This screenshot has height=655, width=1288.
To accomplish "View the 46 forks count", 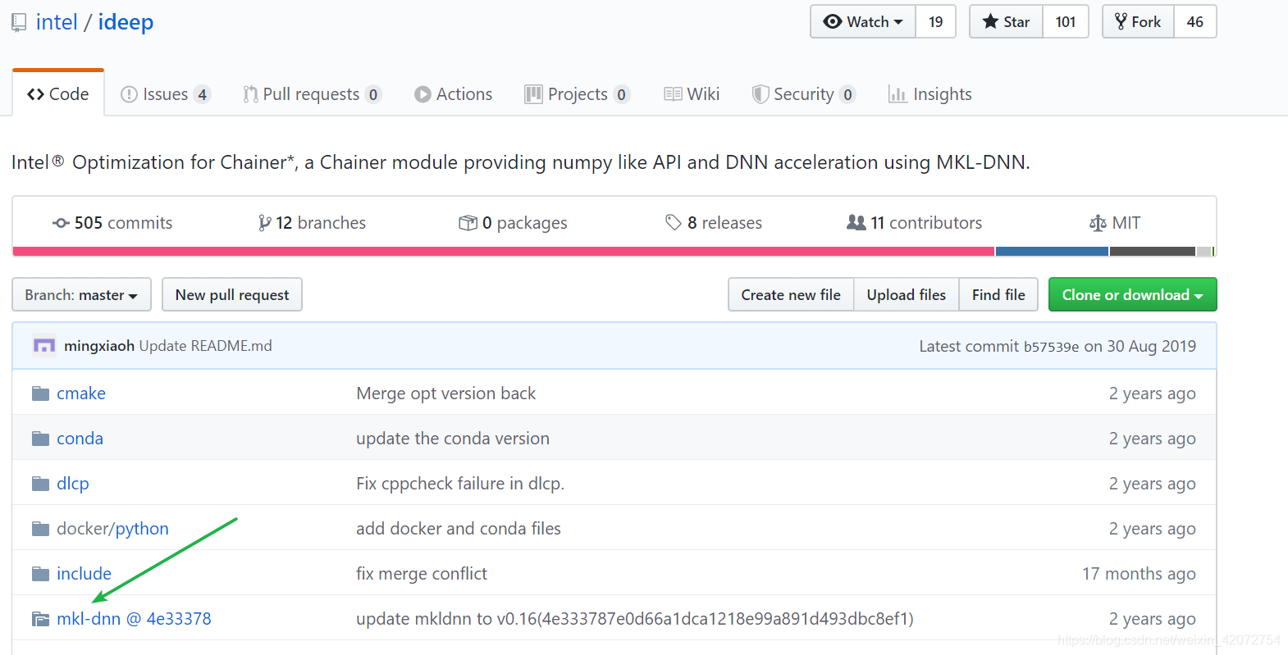I will tap(1195, 22).
